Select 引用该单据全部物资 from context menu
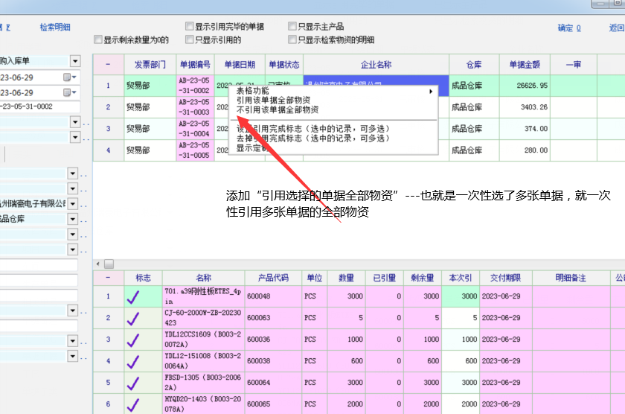 (273, 100)
